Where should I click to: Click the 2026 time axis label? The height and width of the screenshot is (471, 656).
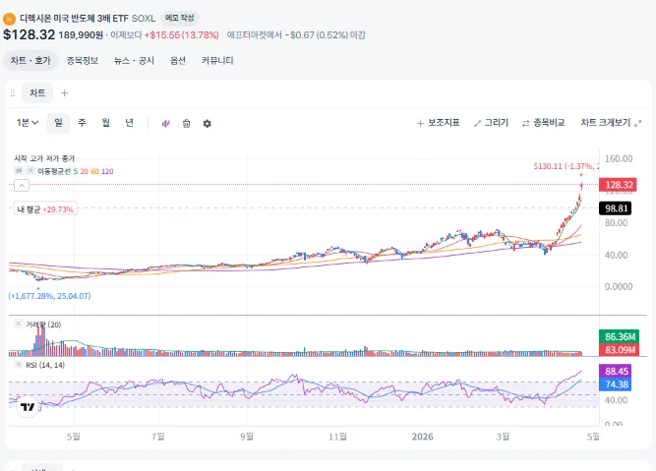pos(423,437)
